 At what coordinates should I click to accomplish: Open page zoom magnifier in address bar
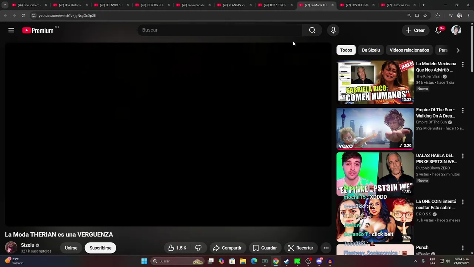click(x=409, y=16)
